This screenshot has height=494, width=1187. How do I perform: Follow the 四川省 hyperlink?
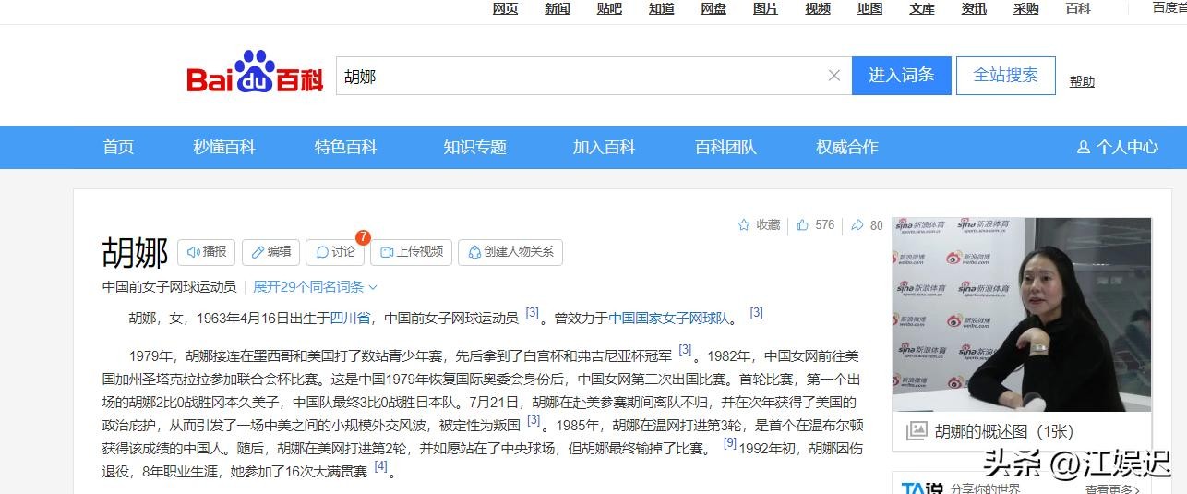tap(350, 319)
